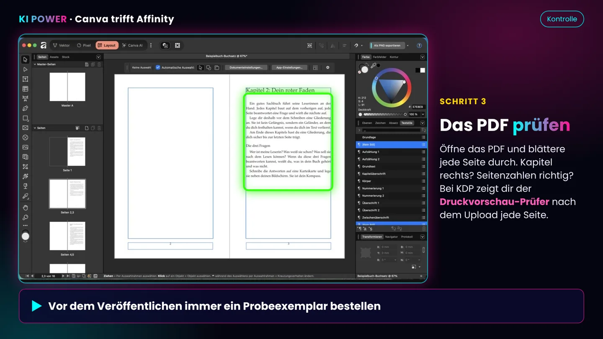Viewport: 603px width, 339px height.
Task: Pick the eyedropper color picker
Action: [x=373, y=66]
